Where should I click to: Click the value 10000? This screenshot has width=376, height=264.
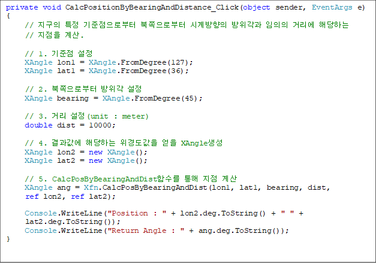(100, 125)
